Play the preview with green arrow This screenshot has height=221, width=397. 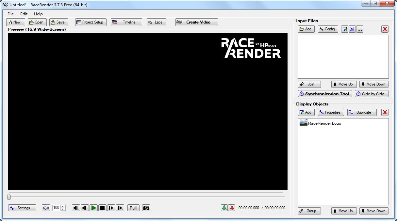[93, 208]
